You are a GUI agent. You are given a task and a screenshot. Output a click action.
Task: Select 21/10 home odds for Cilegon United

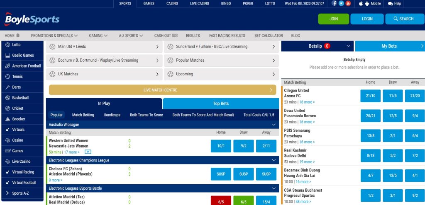[371, 96]
